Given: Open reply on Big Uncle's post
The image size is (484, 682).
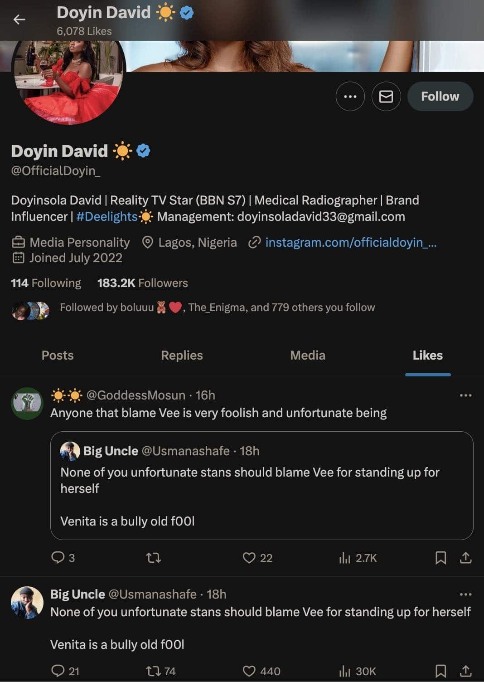Looking at the screenshot, I should click(x=58, y=671).
